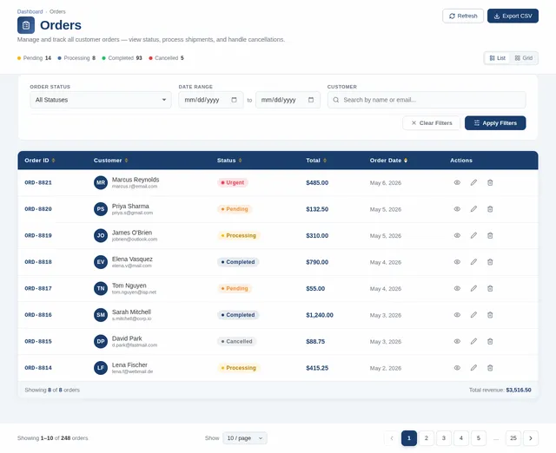Delete order ORD-8821 trash icon

coord(490,183)
